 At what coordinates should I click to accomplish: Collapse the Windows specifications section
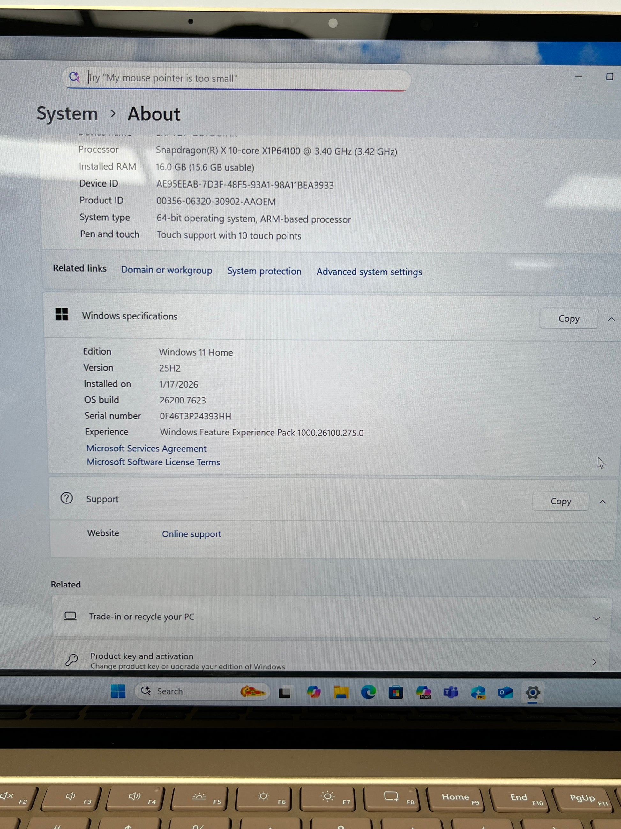coord(611,319)
